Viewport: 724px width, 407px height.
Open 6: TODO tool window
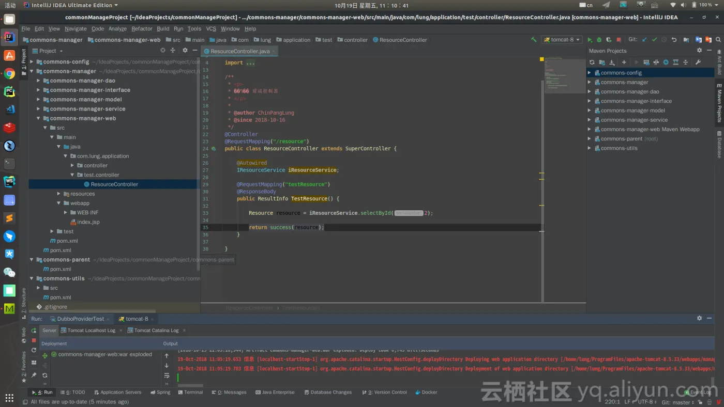(x=72, y=393)
